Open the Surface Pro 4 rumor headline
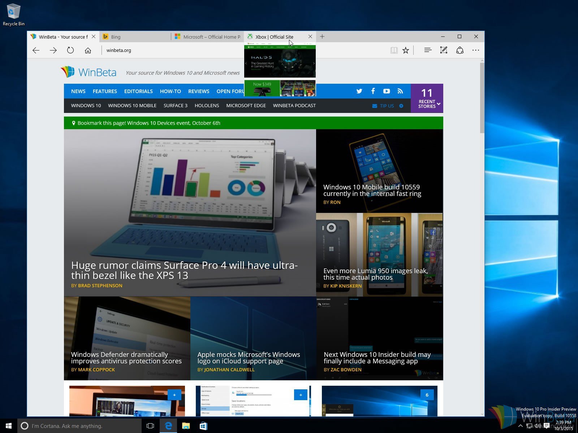The image size is (578, 433). [x=185, y=270]
